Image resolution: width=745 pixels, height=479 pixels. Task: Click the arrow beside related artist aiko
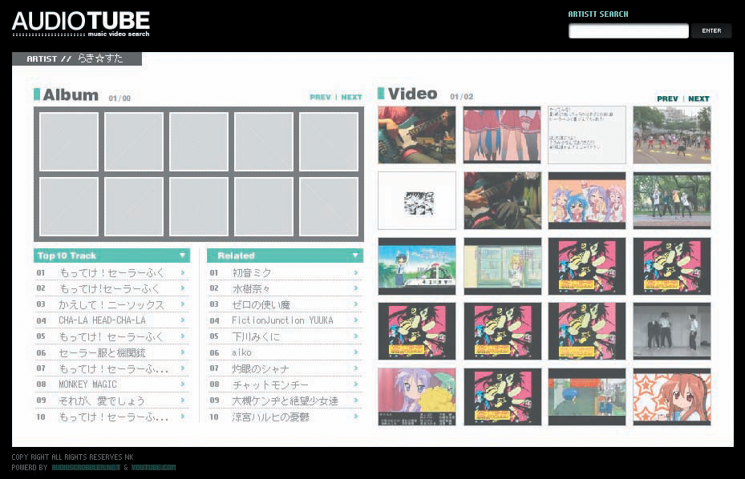[356, 352]
